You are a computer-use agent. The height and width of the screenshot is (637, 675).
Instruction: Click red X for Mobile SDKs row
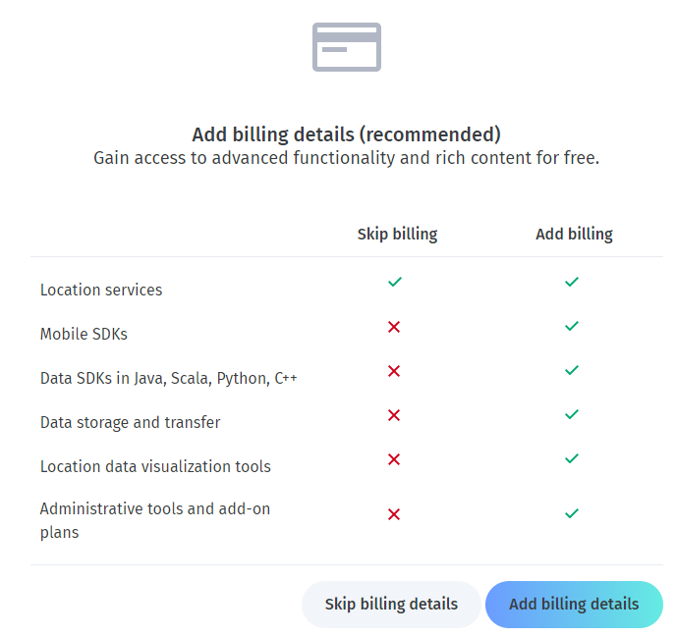pos(394,327)
